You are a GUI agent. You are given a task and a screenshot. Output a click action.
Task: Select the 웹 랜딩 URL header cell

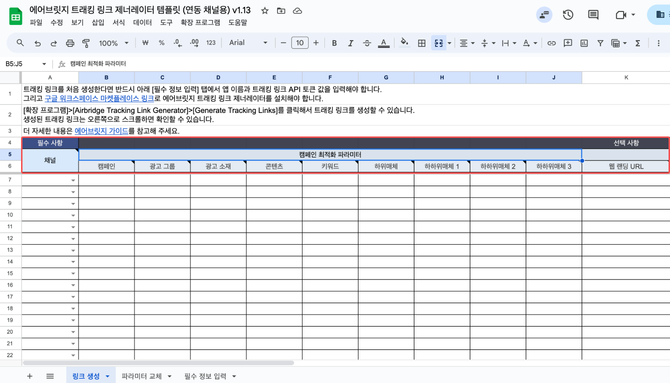click(626, 167)
